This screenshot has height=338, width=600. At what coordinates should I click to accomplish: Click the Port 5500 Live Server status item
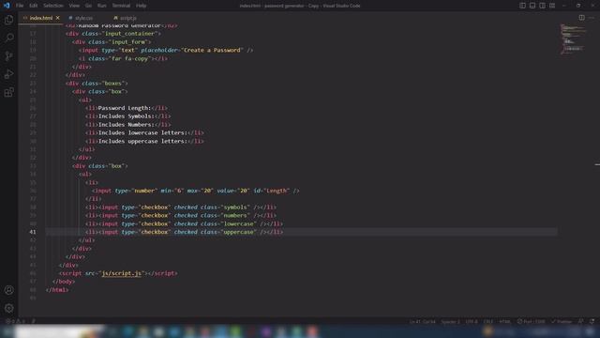[x=531, y=321]
